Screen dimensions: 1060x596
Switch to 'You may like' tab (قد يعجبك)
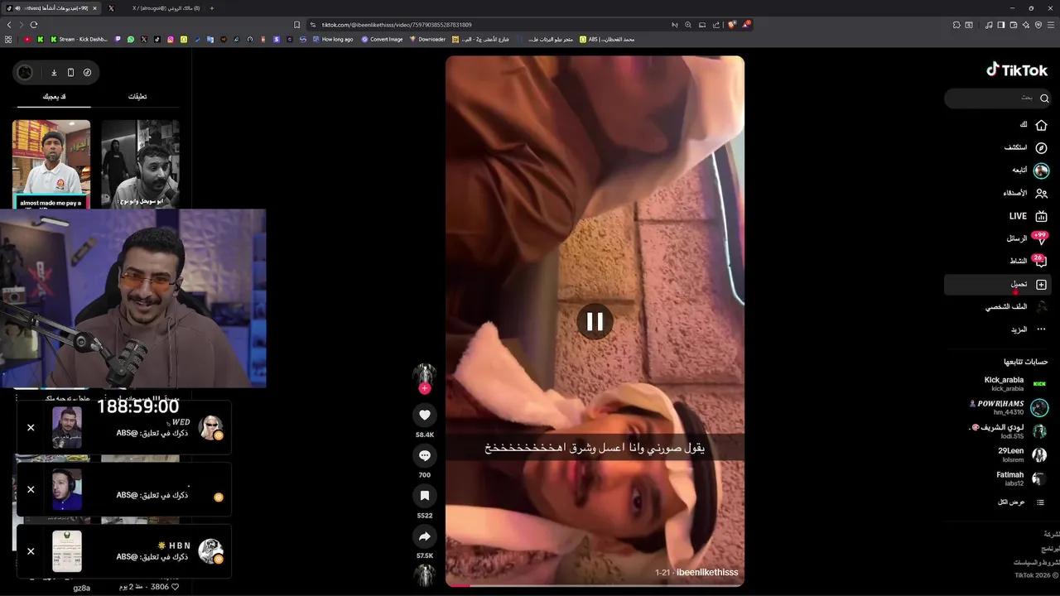pos(55,97)
